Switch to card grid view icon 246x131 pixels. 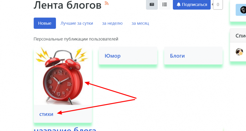click(152, 5)
